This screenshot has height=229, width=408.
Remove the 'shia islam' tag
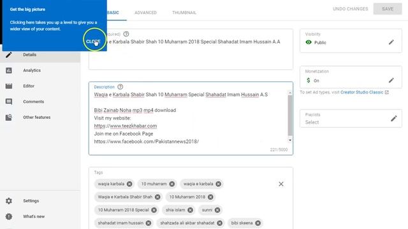pyautogui.click(x=190, y=210)
